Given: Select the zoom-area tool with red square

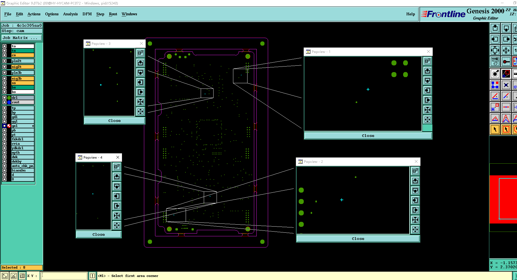Looking at the screenshot, I should (506, 74).
